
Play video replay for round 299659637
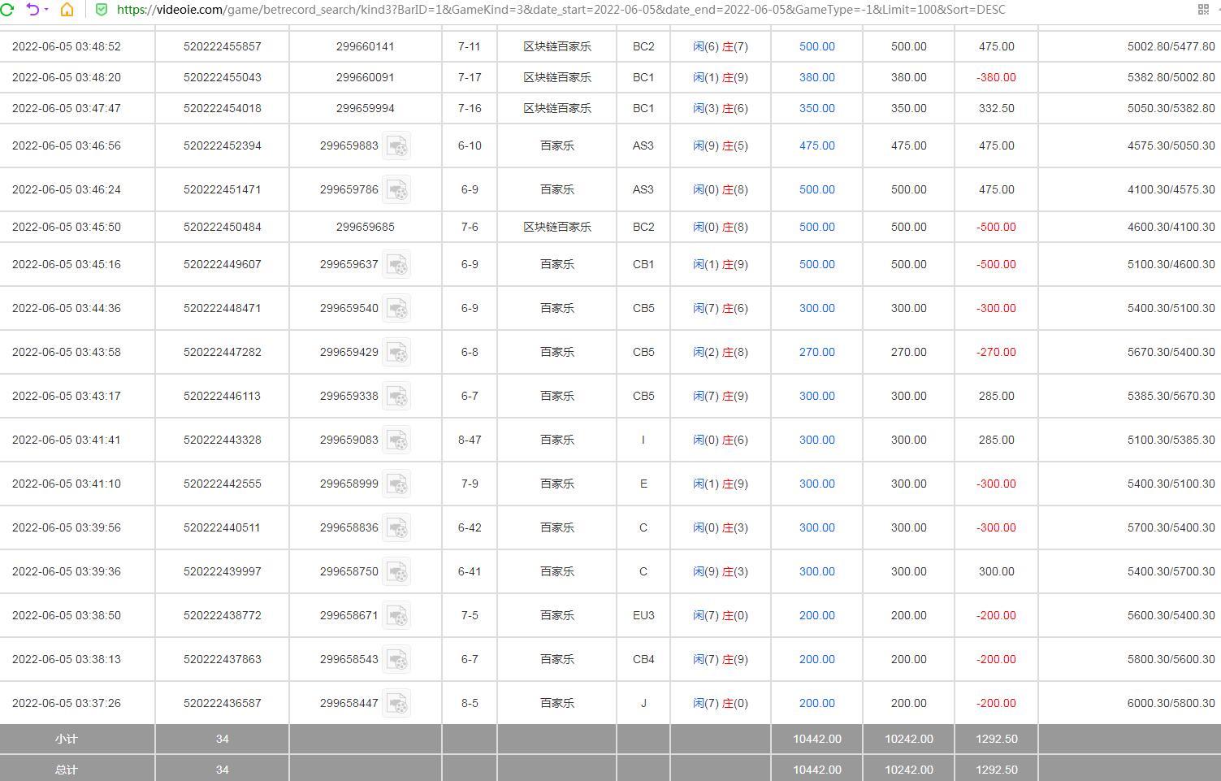click(396, 265)
